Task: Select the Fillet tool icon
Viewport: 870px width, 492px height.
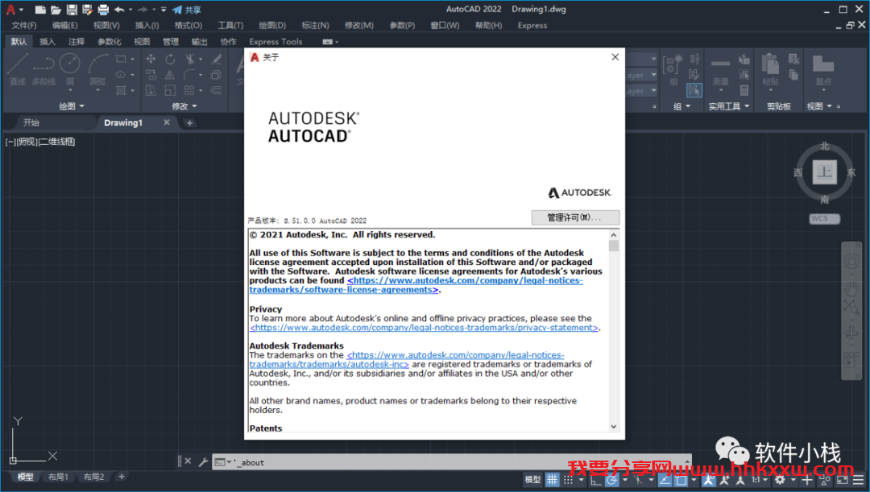Action: (x=190, y=75)
